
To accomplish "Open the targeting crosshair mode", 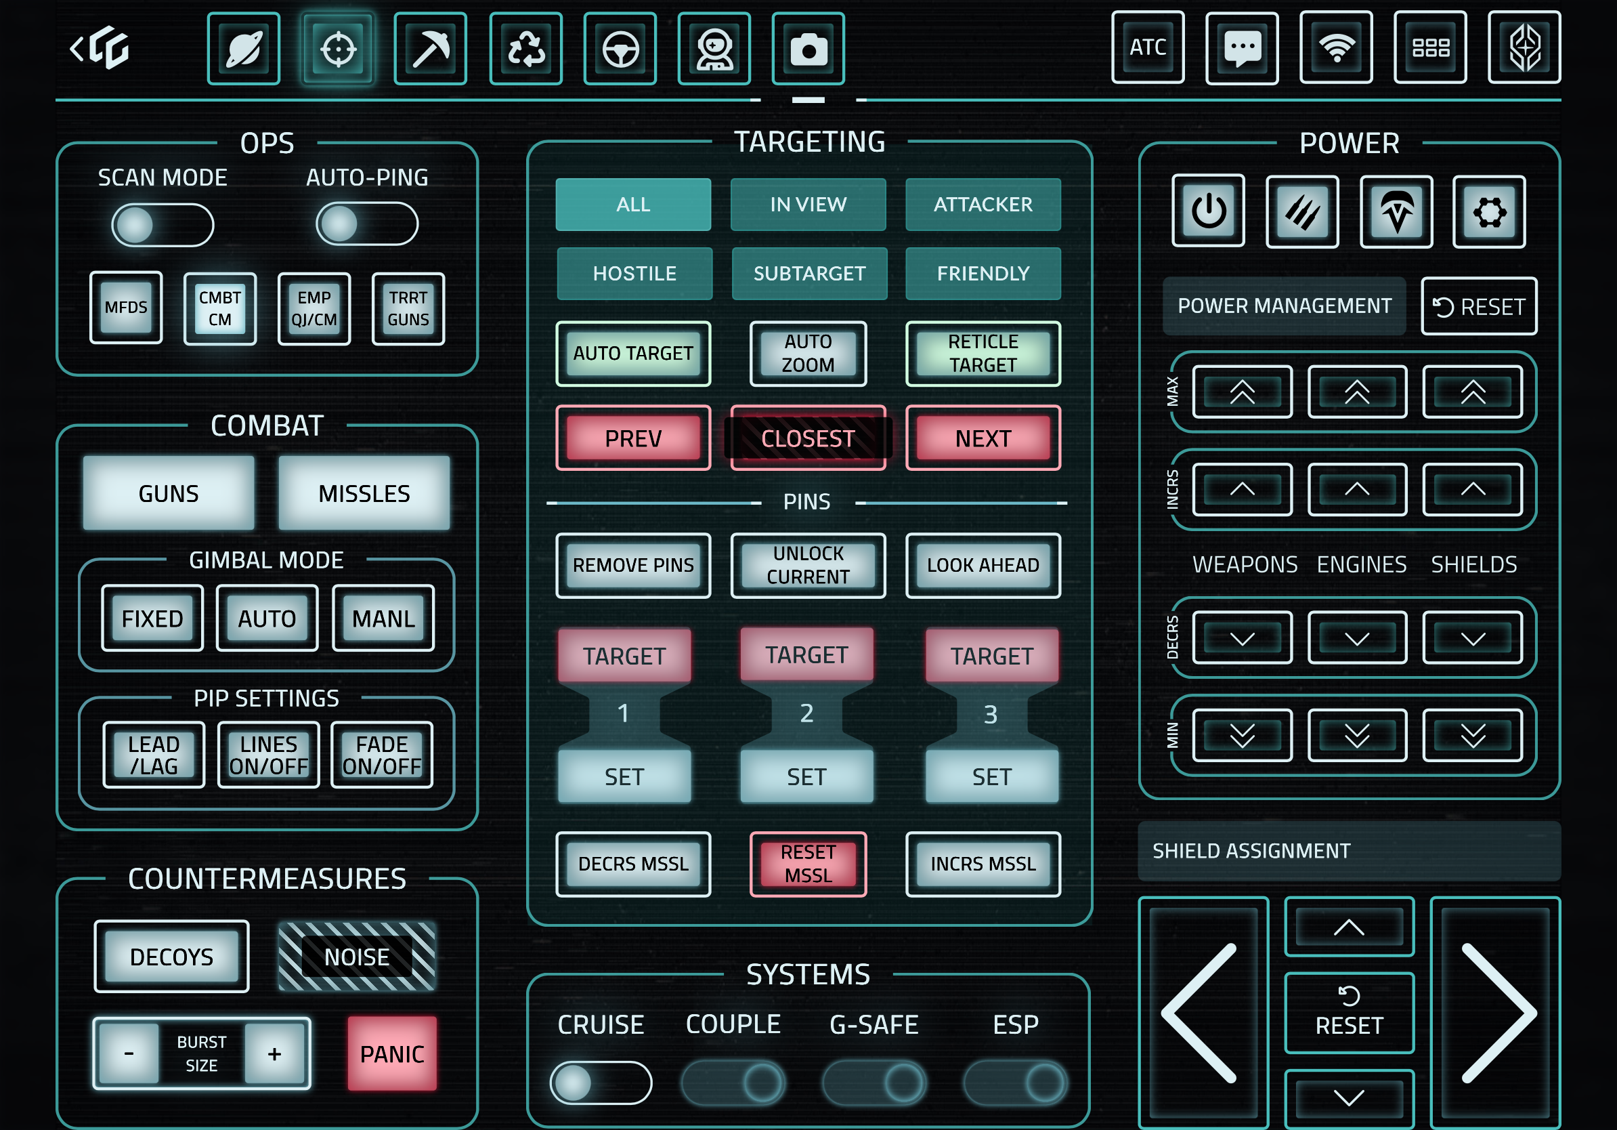I will tap(337, 49).
